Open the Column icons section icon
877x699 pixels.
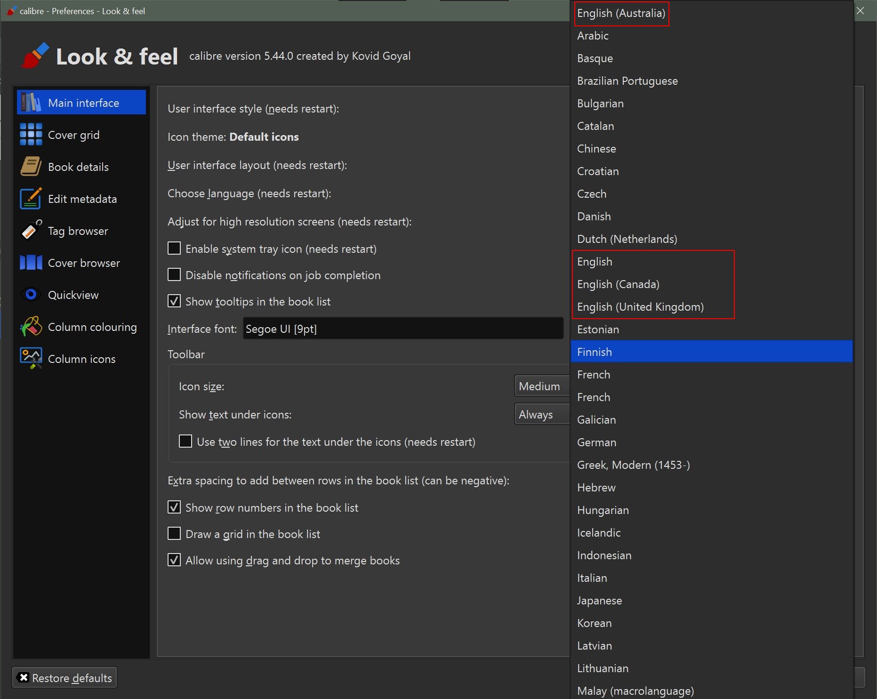[x=31, y=359]
